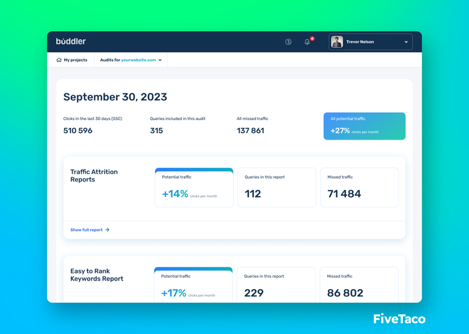This screenshot has height=334, width=469.
Task: Click the All potential traffic +27% card
Action: (364, 126)
